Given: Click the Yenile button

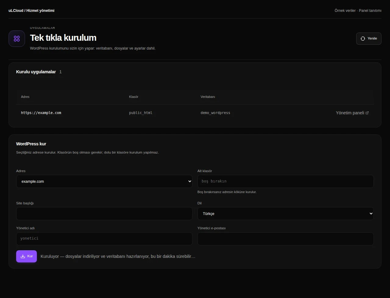Looking at the screenshot, I should tap(369, 39).
